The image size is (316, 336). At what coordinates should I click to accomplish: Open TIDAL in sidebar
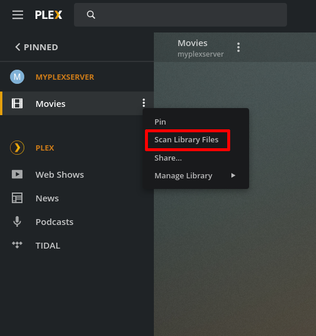click(x=48, y=246)
